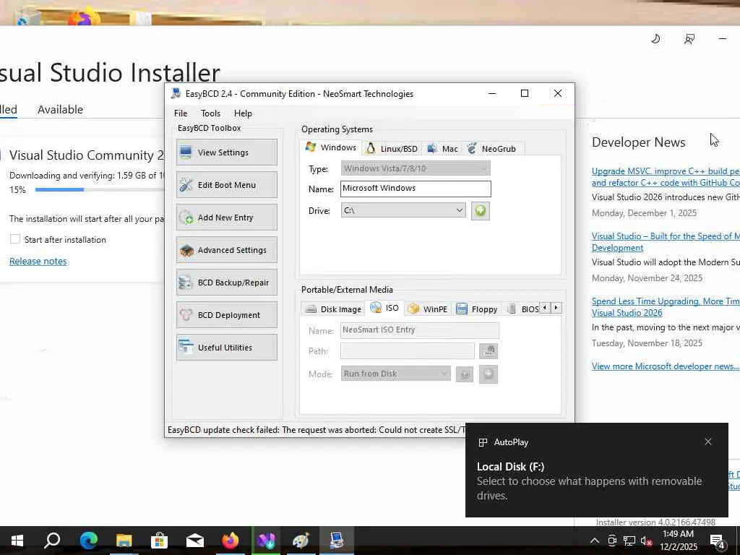740x555 pixels.
Task: Open the taskbar clock showing 1:49 AM
Action: [x=678, y=541]
